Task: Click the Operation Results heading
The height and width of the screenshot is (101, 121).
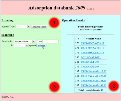Action: [73, 20]
